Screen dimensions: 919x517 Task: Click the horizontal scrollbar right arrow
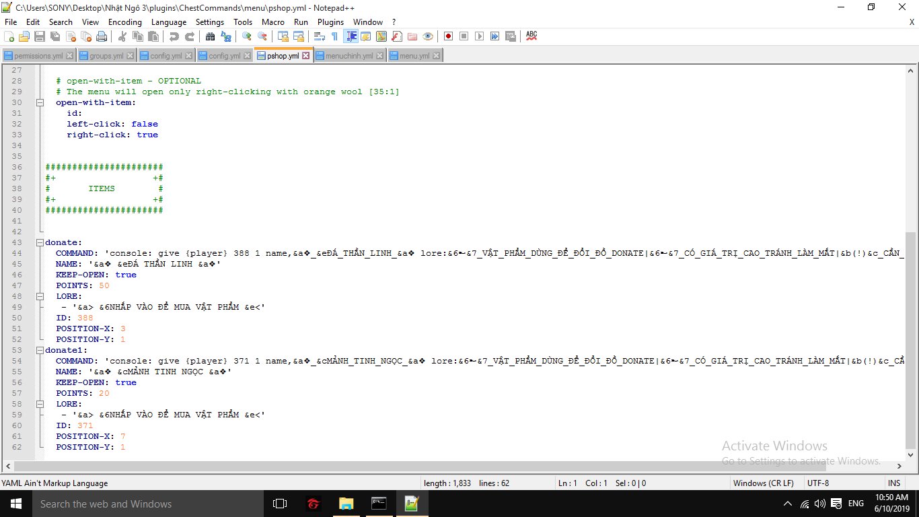[899, 466]
